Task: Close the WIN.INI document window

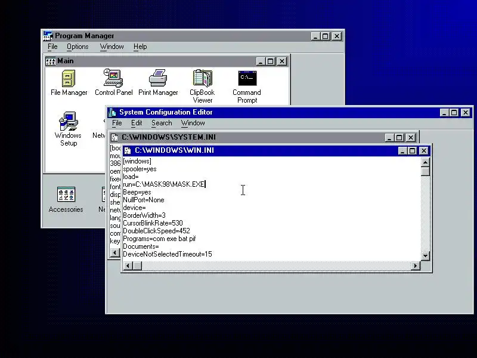Action: [x=423, y=151]
